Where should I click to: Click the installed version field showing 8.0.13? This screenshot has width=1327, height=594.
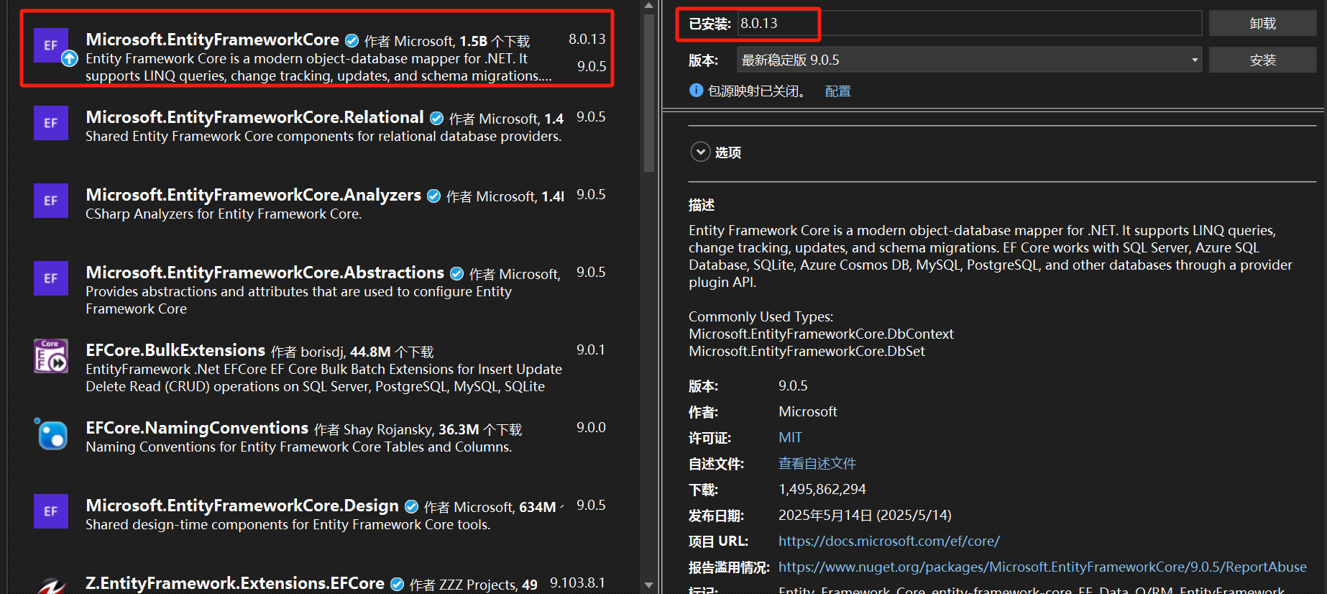(x=969, y=23)
